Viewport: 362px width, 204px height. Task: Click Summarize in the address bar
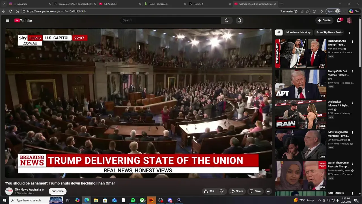[289, 11]
